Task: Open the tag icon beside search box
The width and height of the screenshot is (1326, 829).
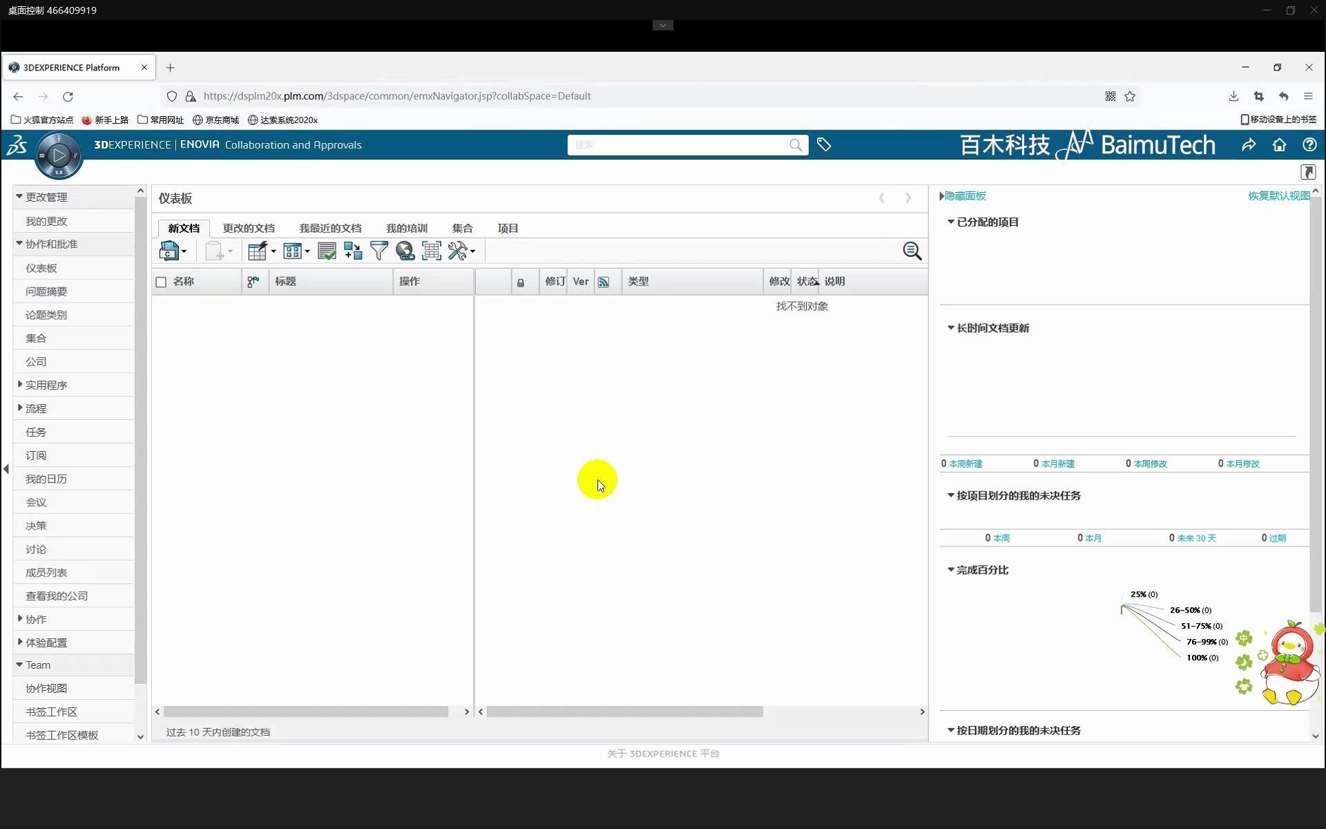Action: pos(824,144)
